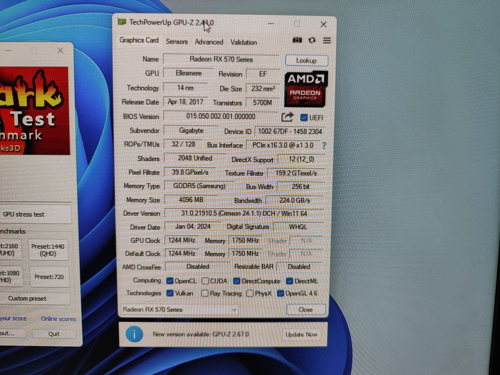Click the GPU field showing Ellesmere
Screen dimensions: 500x375
(x=188, y=73)
